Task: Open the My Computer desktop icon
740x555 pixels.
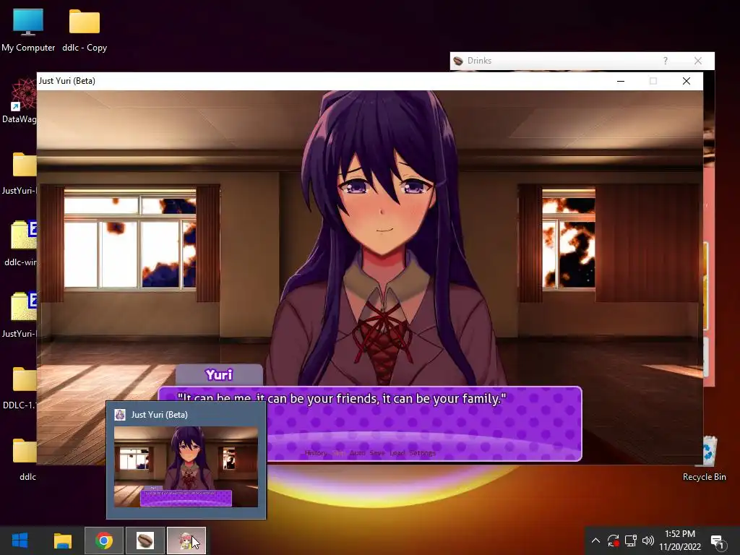Action: (x=28, y=30)
